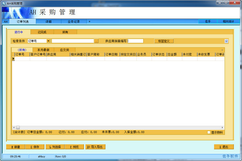The height and width of the screenshot is (161, 242).
Task: Click the horizontal scrollbar left arrow
Action: (x=14, y=128)
